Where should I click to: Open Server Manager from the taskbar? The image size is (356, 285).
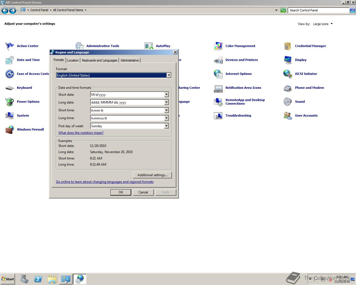(24, 279)
